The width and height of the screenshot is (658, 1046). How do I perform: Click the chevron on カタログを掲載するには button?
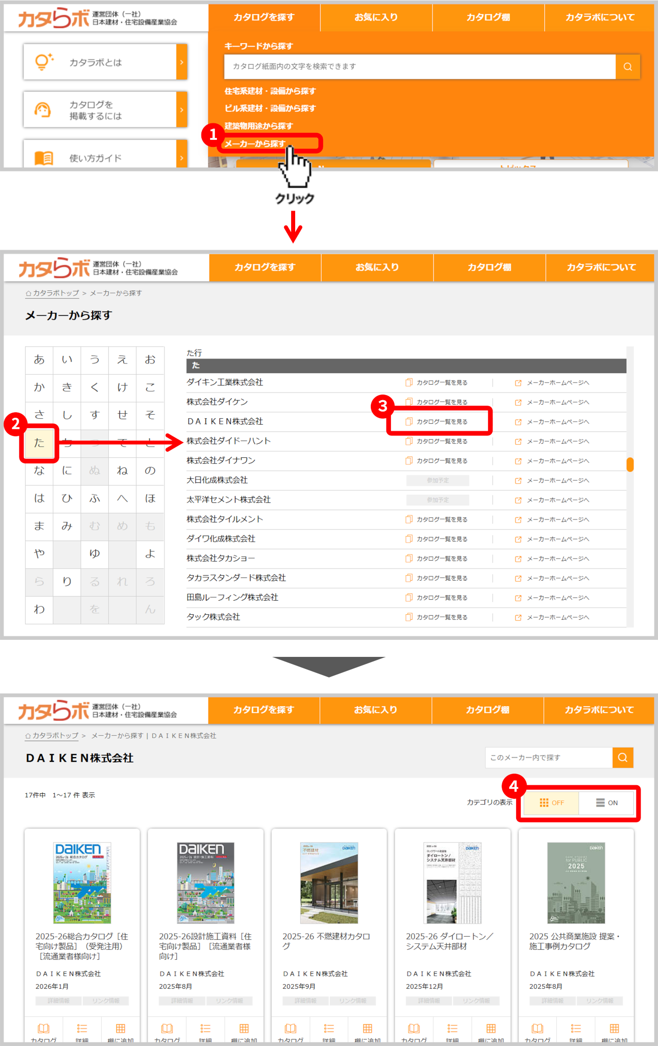pyautogui.click(x=181, y=110)
